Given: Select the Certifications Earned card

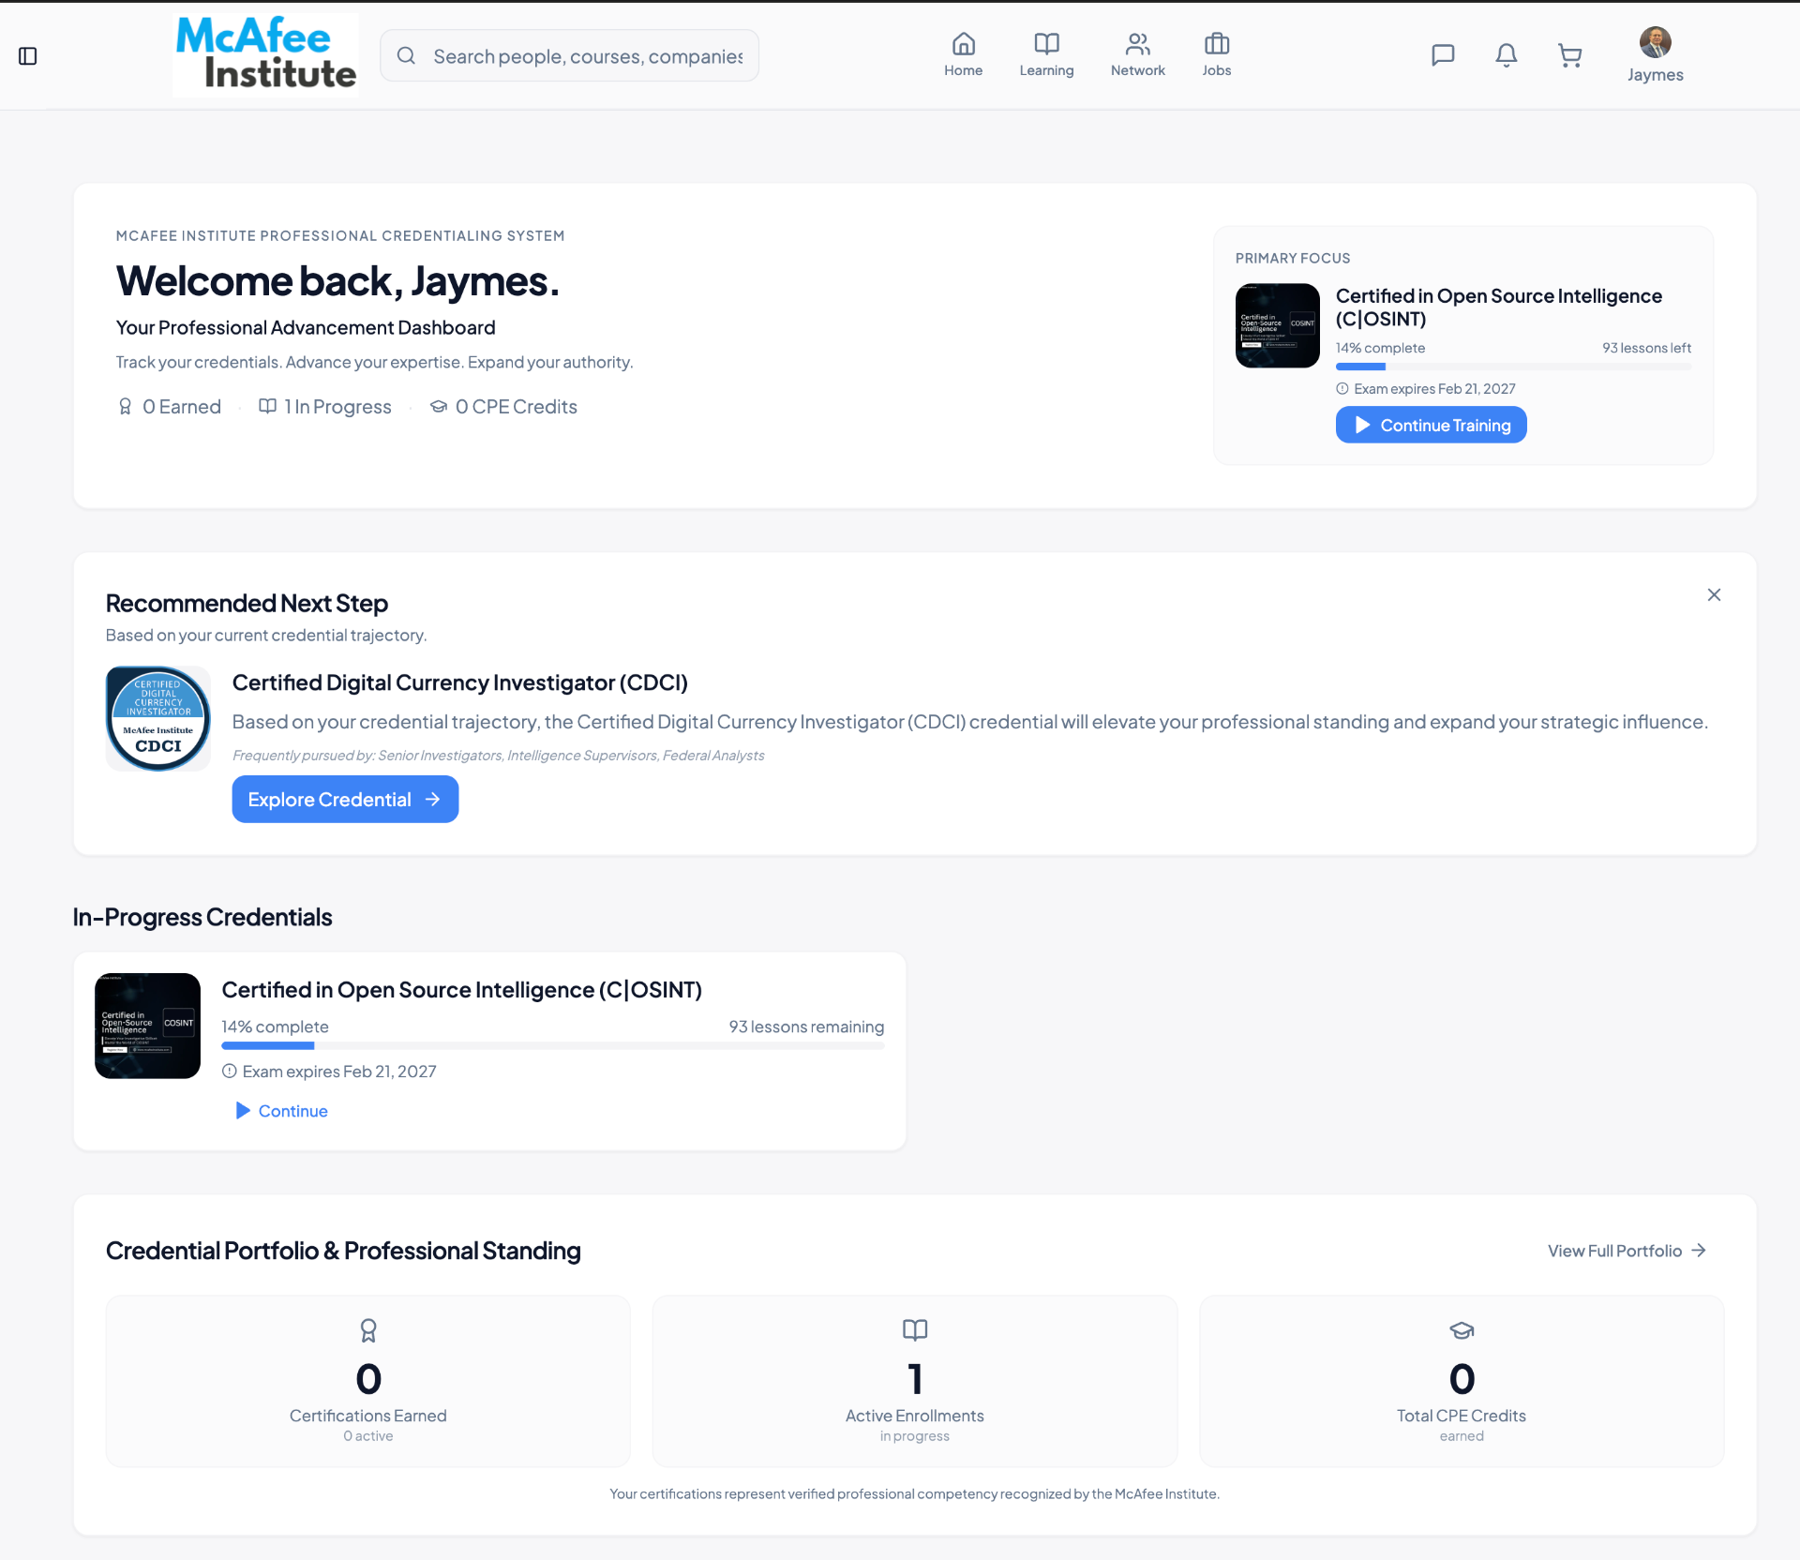Looking at the screenshot, I should point(367,1381).
